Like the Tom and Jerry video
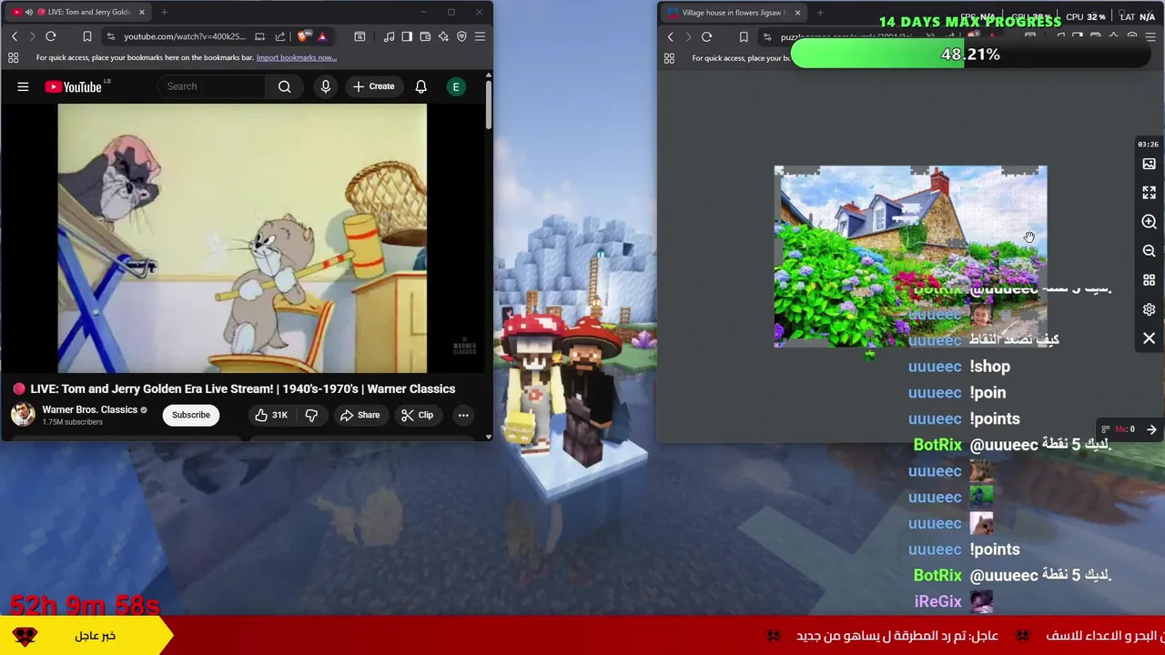This screenshot has height=655, width=1165. [271, 415]
